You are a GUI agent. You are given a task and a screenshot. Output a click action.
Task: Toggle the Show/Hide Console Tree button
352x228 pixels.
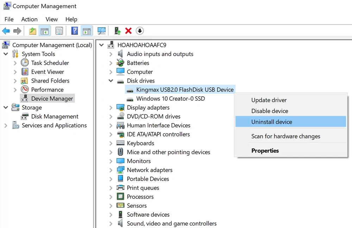(x=45, y=31)
